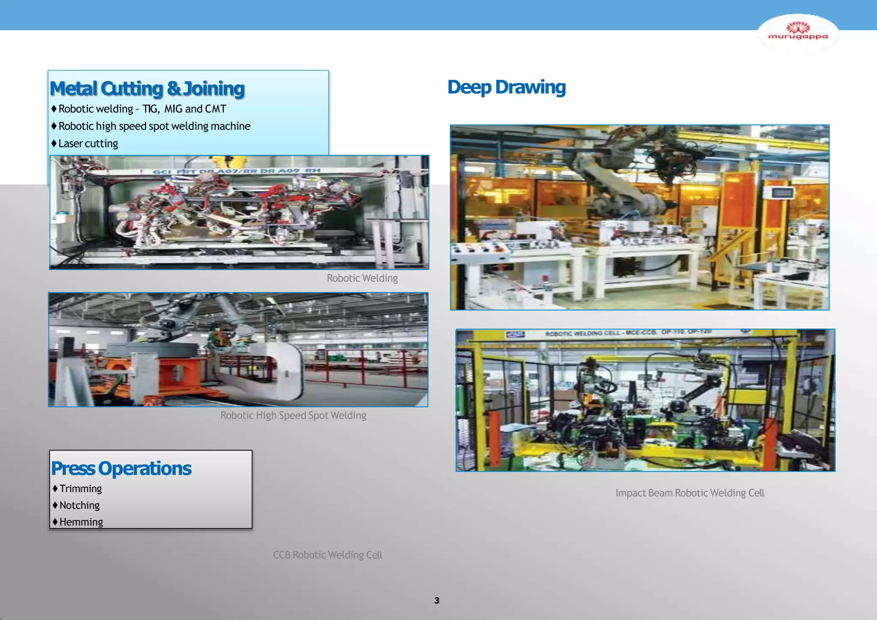877x620 pixels.
Task: Click the Press Operations heading
Action: (121, 468)
